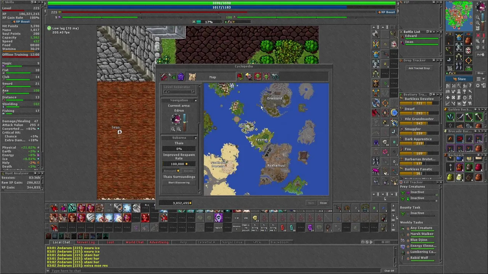Viewport: 488px width, 274px height.
Task: Click the purple spiral action bar slot
Action: coord(218,218)
